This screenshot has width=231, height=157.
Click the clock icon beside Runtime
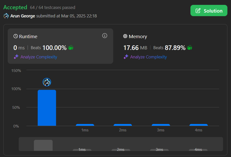coord(16,36)
